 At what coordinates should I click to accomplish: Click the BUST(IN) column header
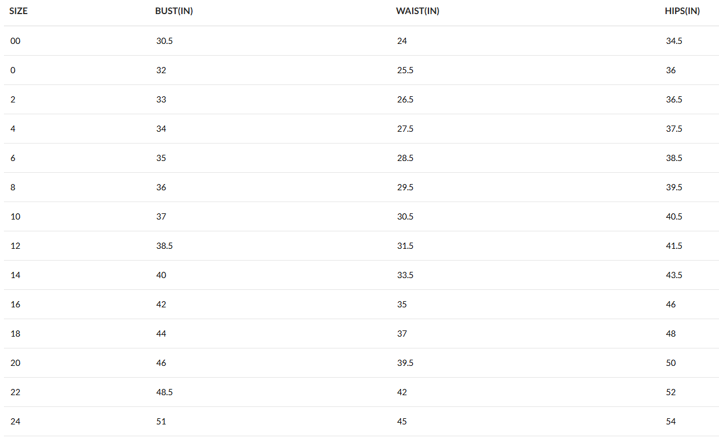tap(174, 11)
